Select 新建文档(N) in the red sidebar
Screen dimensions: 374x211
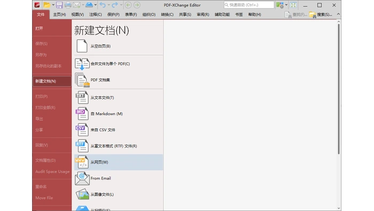point(52,81)
